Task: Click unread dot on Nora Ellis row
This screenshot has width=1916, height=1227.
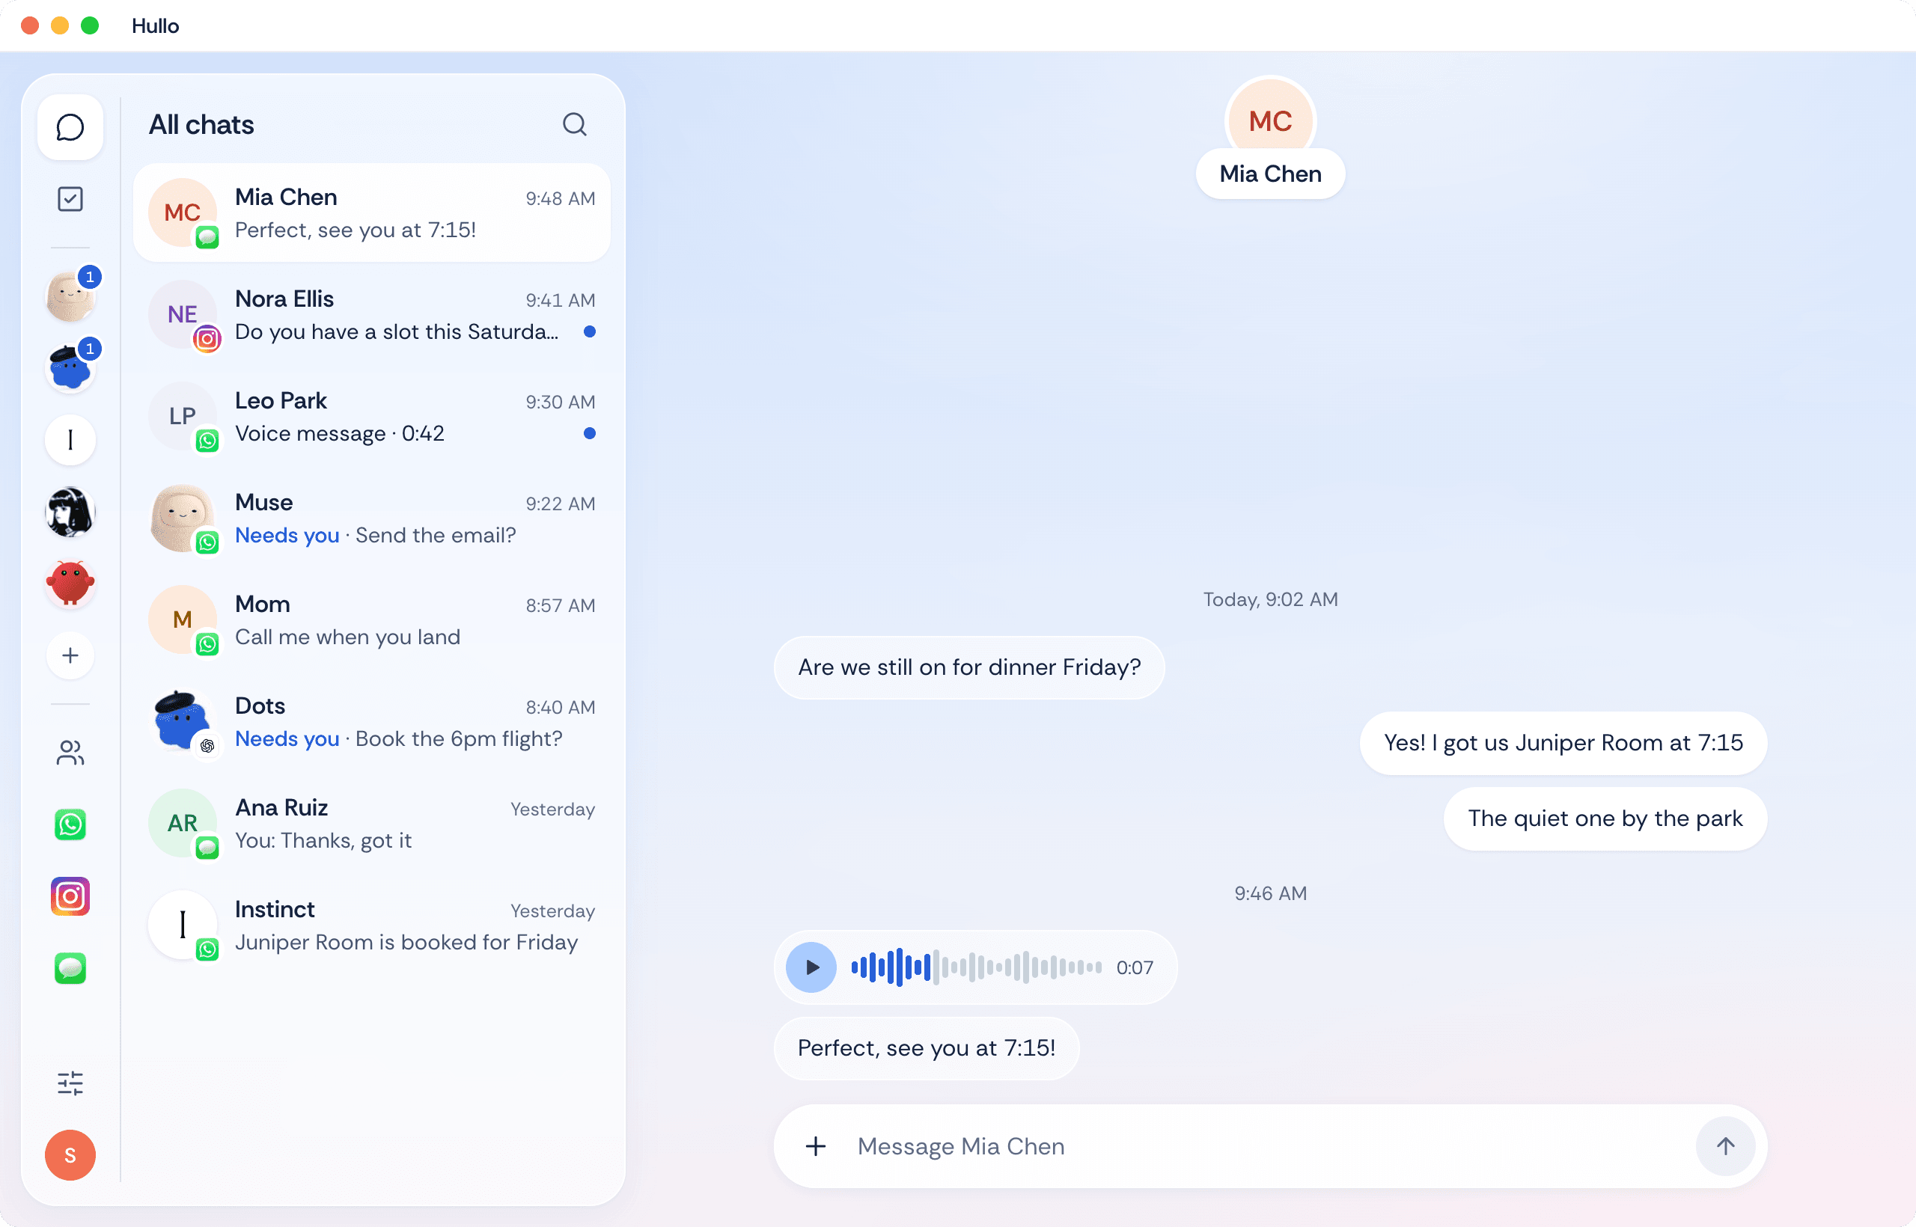Action: point(589,331)
